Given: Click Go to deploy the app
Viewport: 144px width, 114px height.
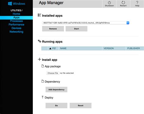Looking at the screenshot, I should [57, 105].
